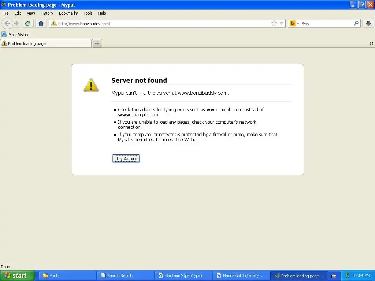Open the View menu
375x281 pixels.
pos(31,14)
